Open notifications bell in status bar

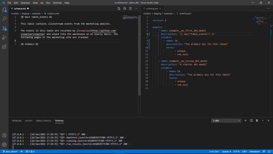(x=269, y=151)
